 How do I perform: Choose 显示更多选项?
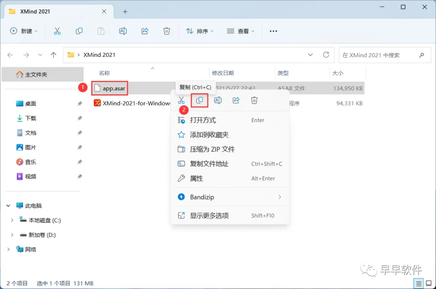[x=230, y=216]
